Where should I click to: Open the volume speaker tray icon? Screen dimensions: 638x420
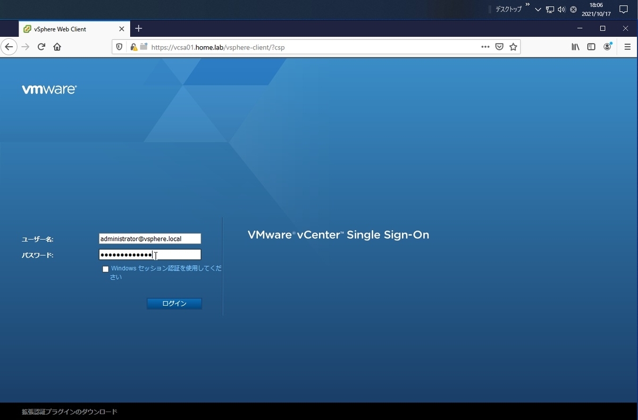[x=561, y=10]
